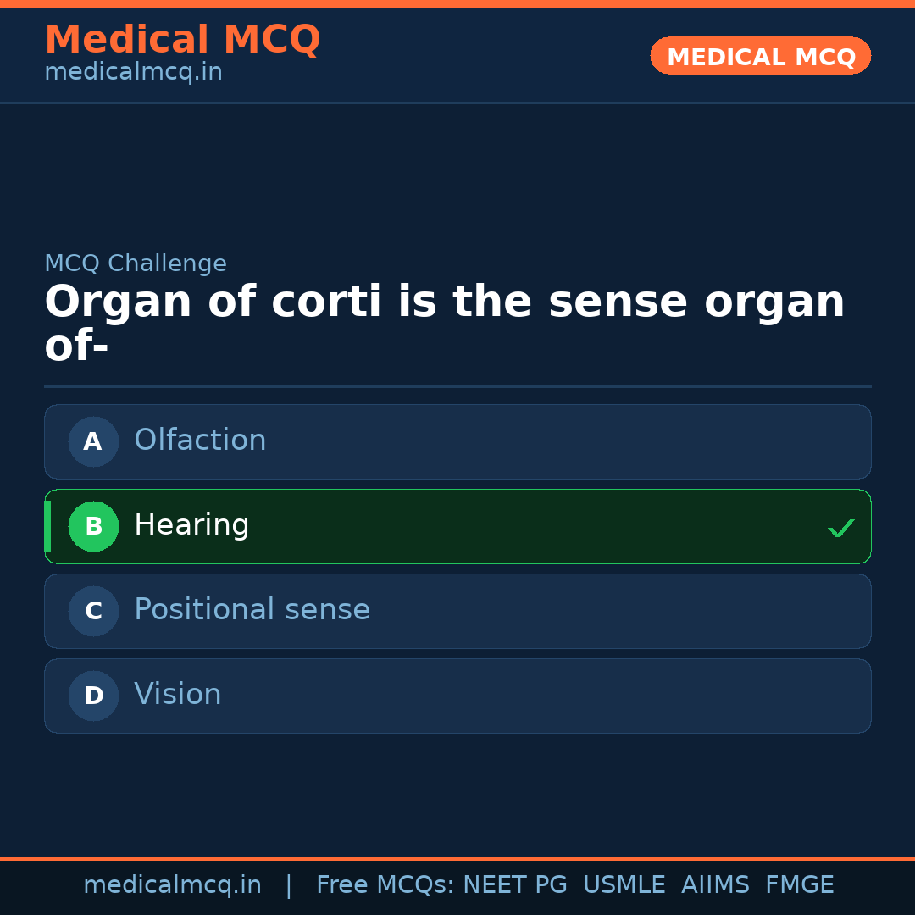Select the Vision answer option
This screenshot has height=915, width=915.
(457, 696)
